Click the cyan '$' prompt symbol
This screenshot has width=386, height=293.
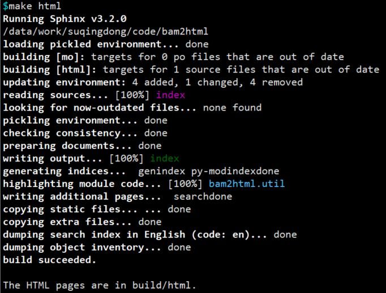(x=6, y=6)
